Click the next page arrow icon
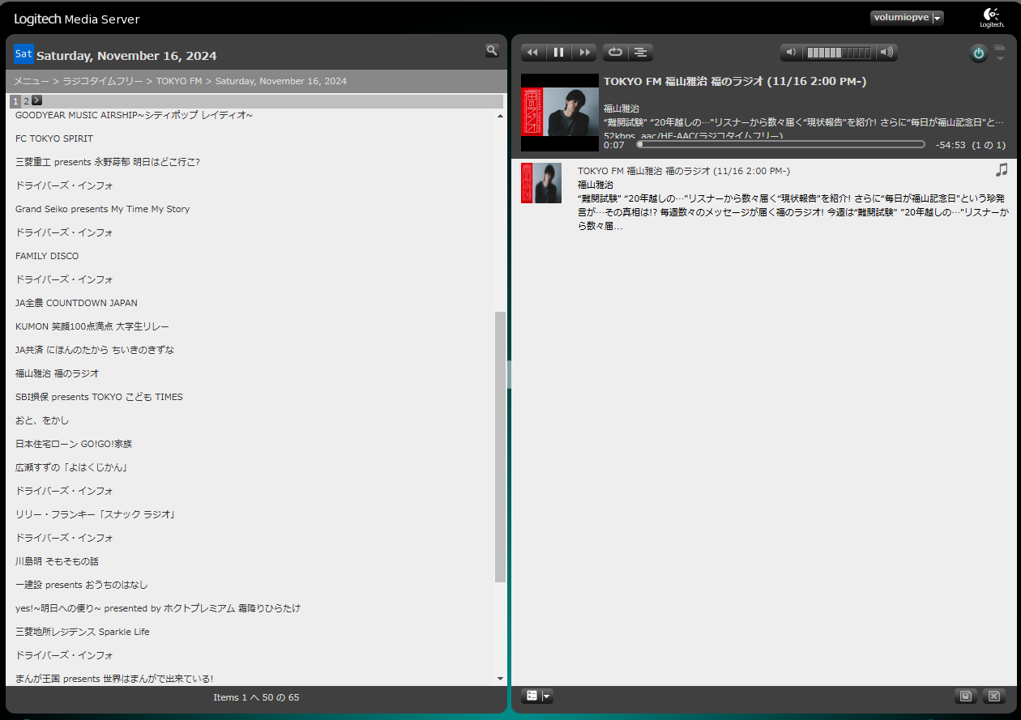 [36, 100]
